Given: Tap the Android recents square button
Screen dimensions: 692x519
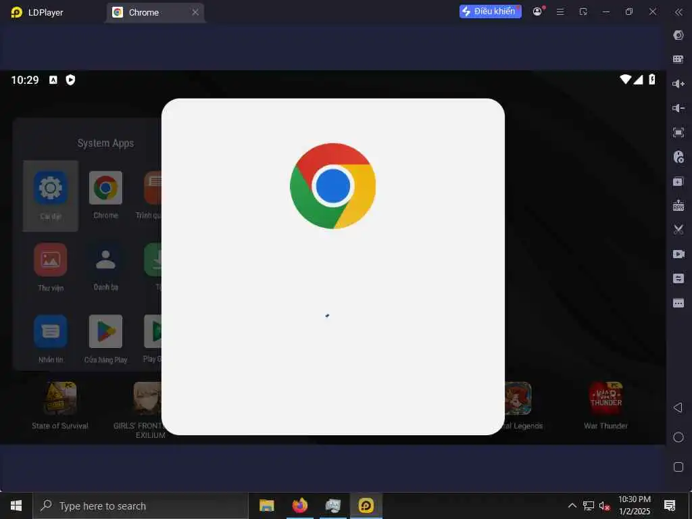Looking at the screenshot, I should point(678,467).
